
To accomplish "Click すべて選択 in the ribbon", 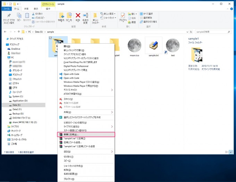I will (x=146, y=14).
